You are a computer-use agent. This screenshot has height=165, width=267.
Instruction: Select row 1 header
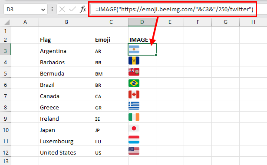coord(6,31)
